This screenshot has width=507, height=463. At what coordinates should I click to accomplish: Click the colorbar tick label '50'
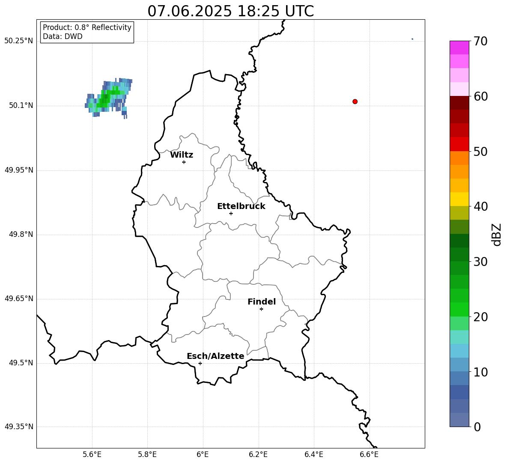pos(480,151)
